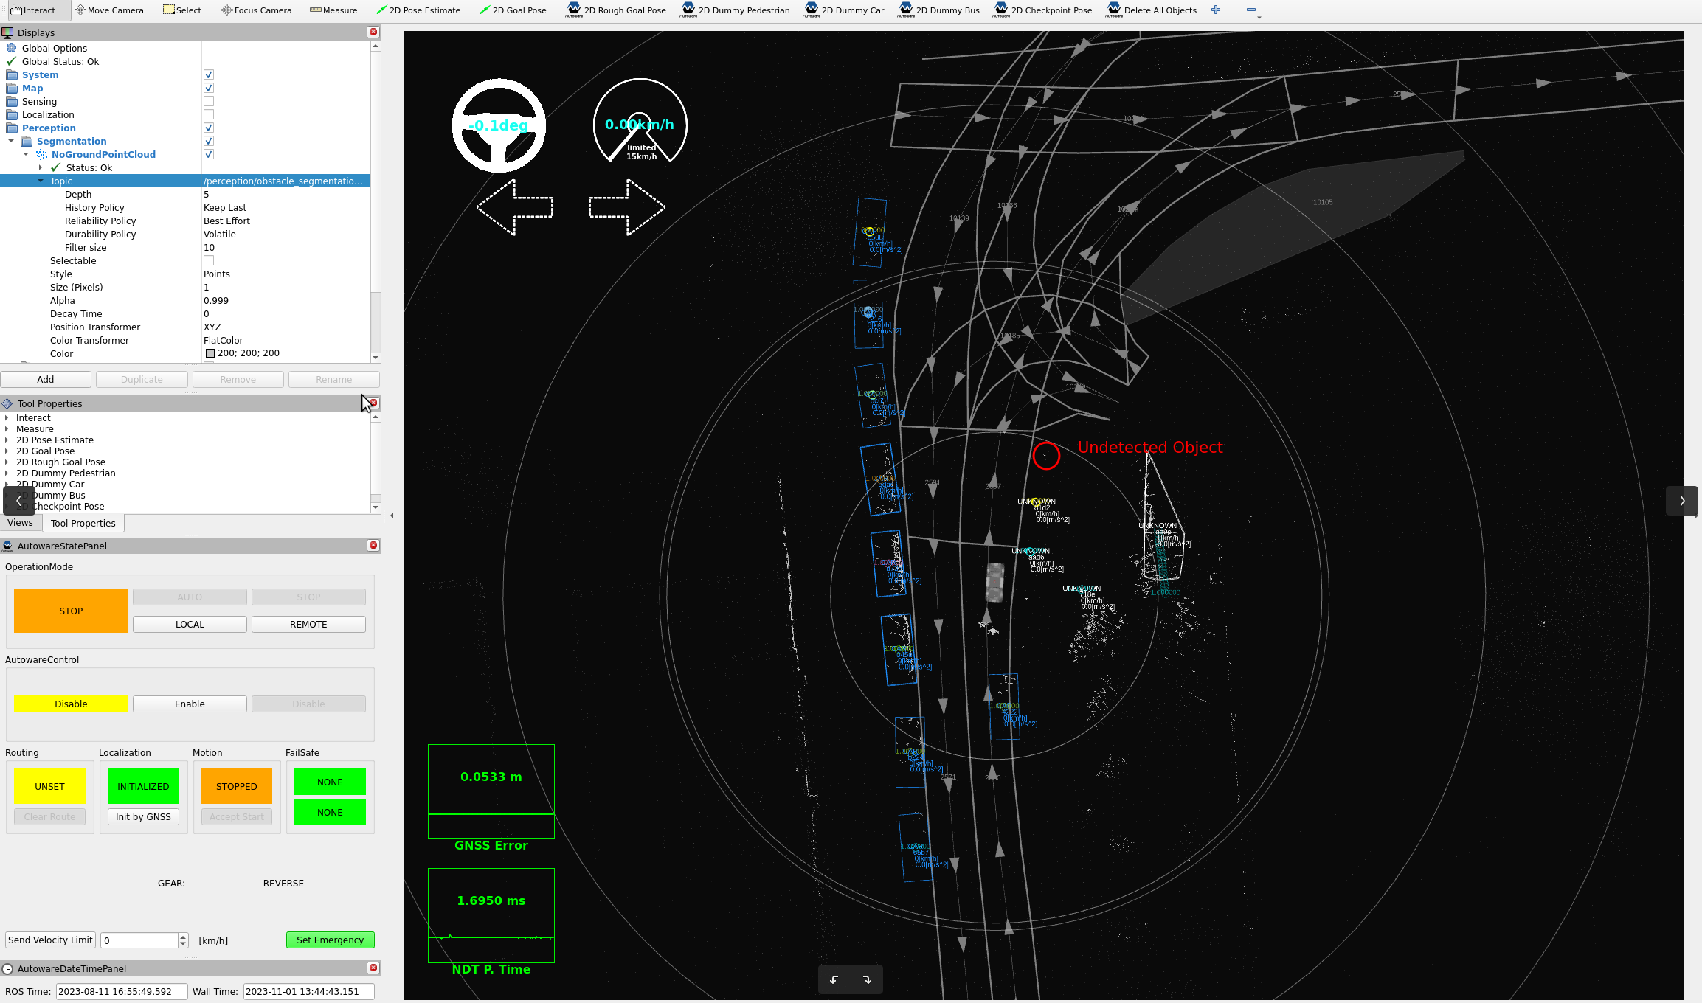The width and height of the screenshot is (1702, 1003).
Task: Open the Tool Properties tab
Action: 83,523
